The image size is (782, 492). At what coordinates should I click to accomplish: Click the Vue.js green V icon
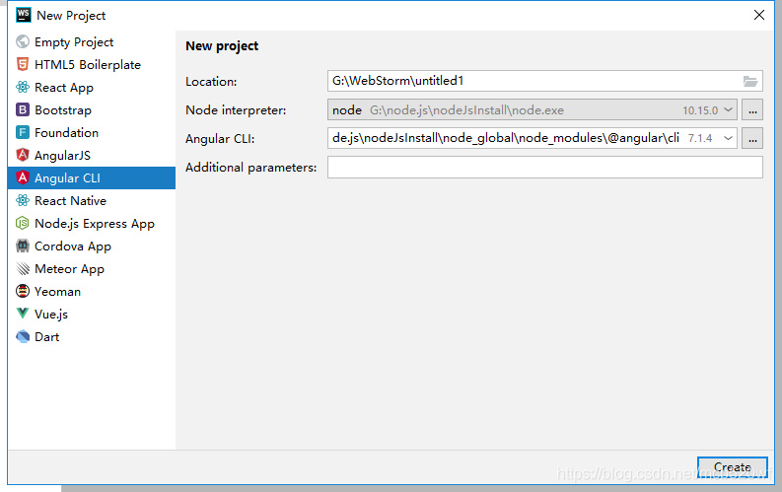[23, 314]
